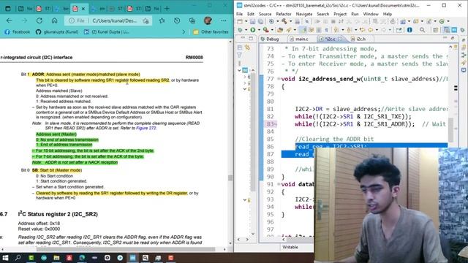Close the active PDF browser tab
468x263 pixels.
(83, 9)
